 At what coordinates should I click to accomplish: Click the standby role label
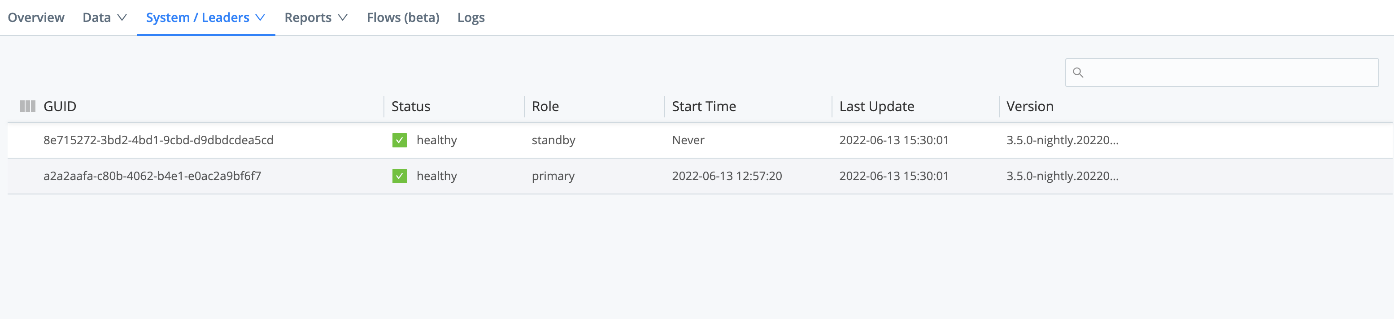pyautogui.click(x=553, y=139)
